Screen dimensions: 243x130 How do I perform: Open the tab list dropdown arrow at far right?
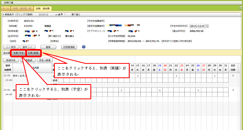pyautogui.click(x=241, y=8)
